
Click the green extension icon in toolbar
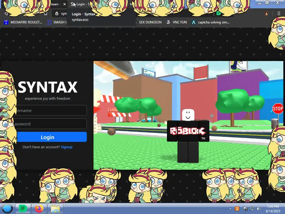(x=219, y=13)
